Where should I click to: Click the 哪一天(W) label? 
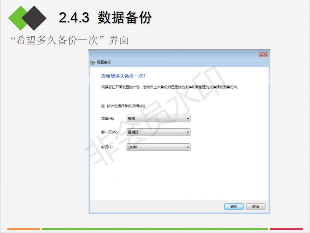pyautogui.click(x=110, y=132)
